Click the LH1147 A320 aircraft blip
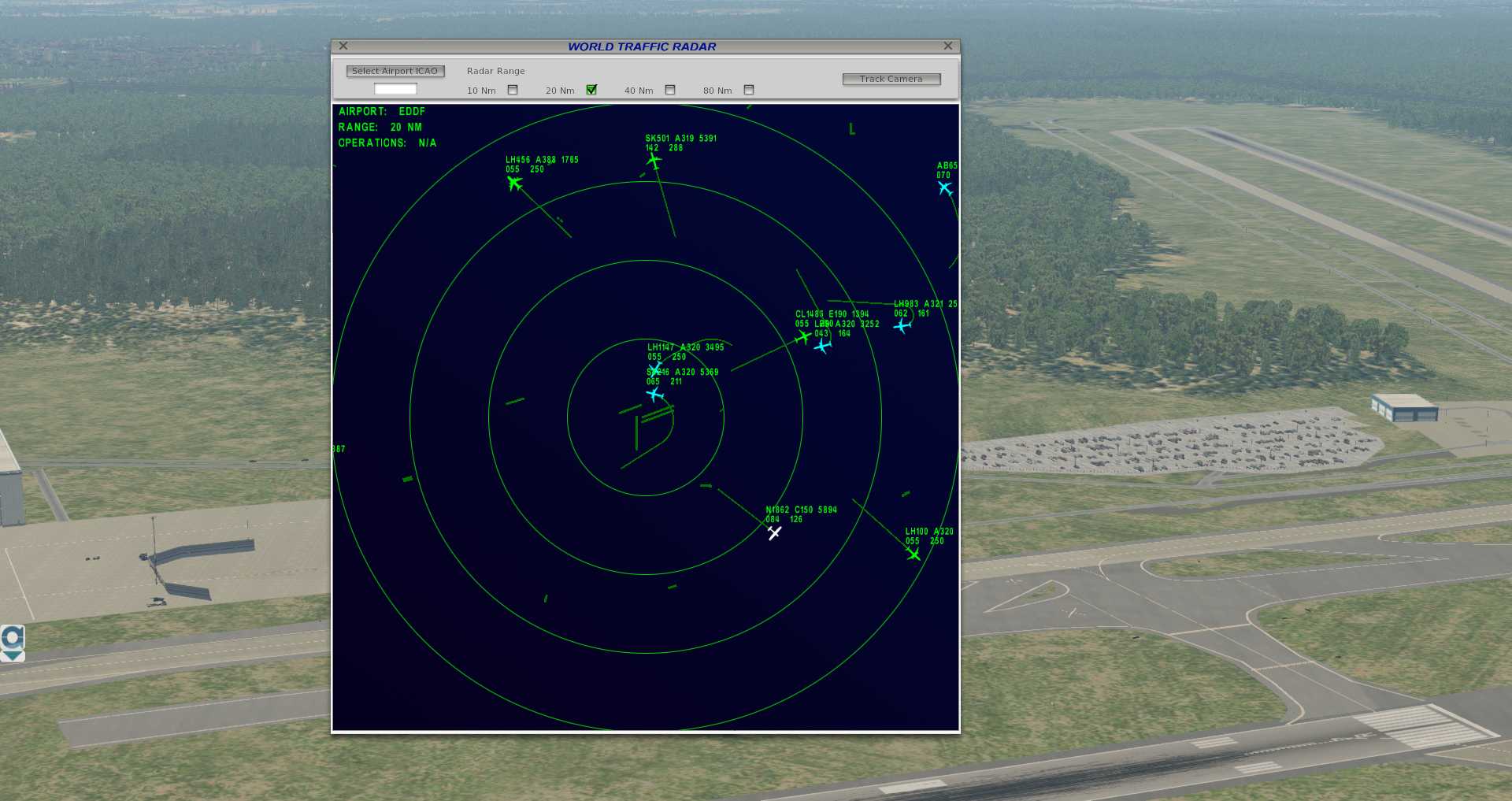 coord(655,368)
